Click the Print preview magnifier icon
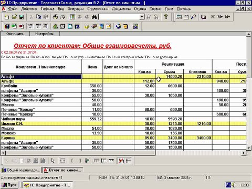This screenshot has height=189, width=252. (62, 17)
